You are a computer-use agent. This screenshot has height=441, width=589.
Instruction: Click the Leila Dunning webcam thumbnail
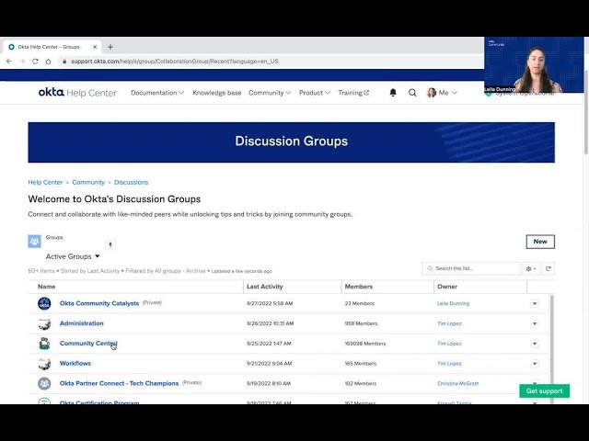(x=534, y=64)
